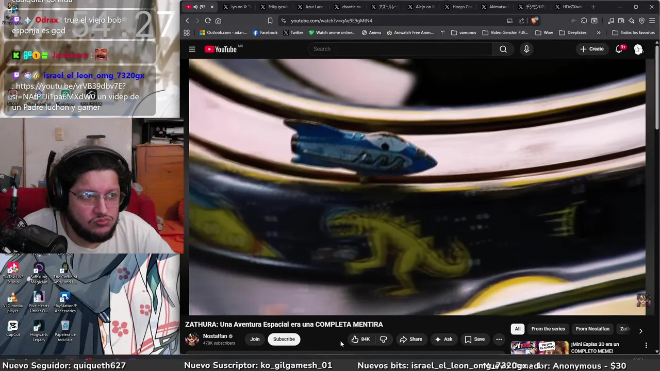The image size is (660, 371).
Task: Open the browser extensions puzzle icon
Action: (x=584, y=21)
